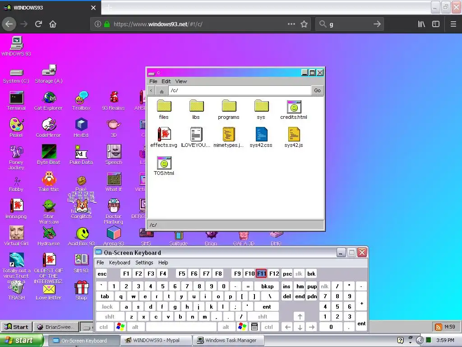
Task: Open the Storage (A:) drive icon
Action: [x=49, y=74]
